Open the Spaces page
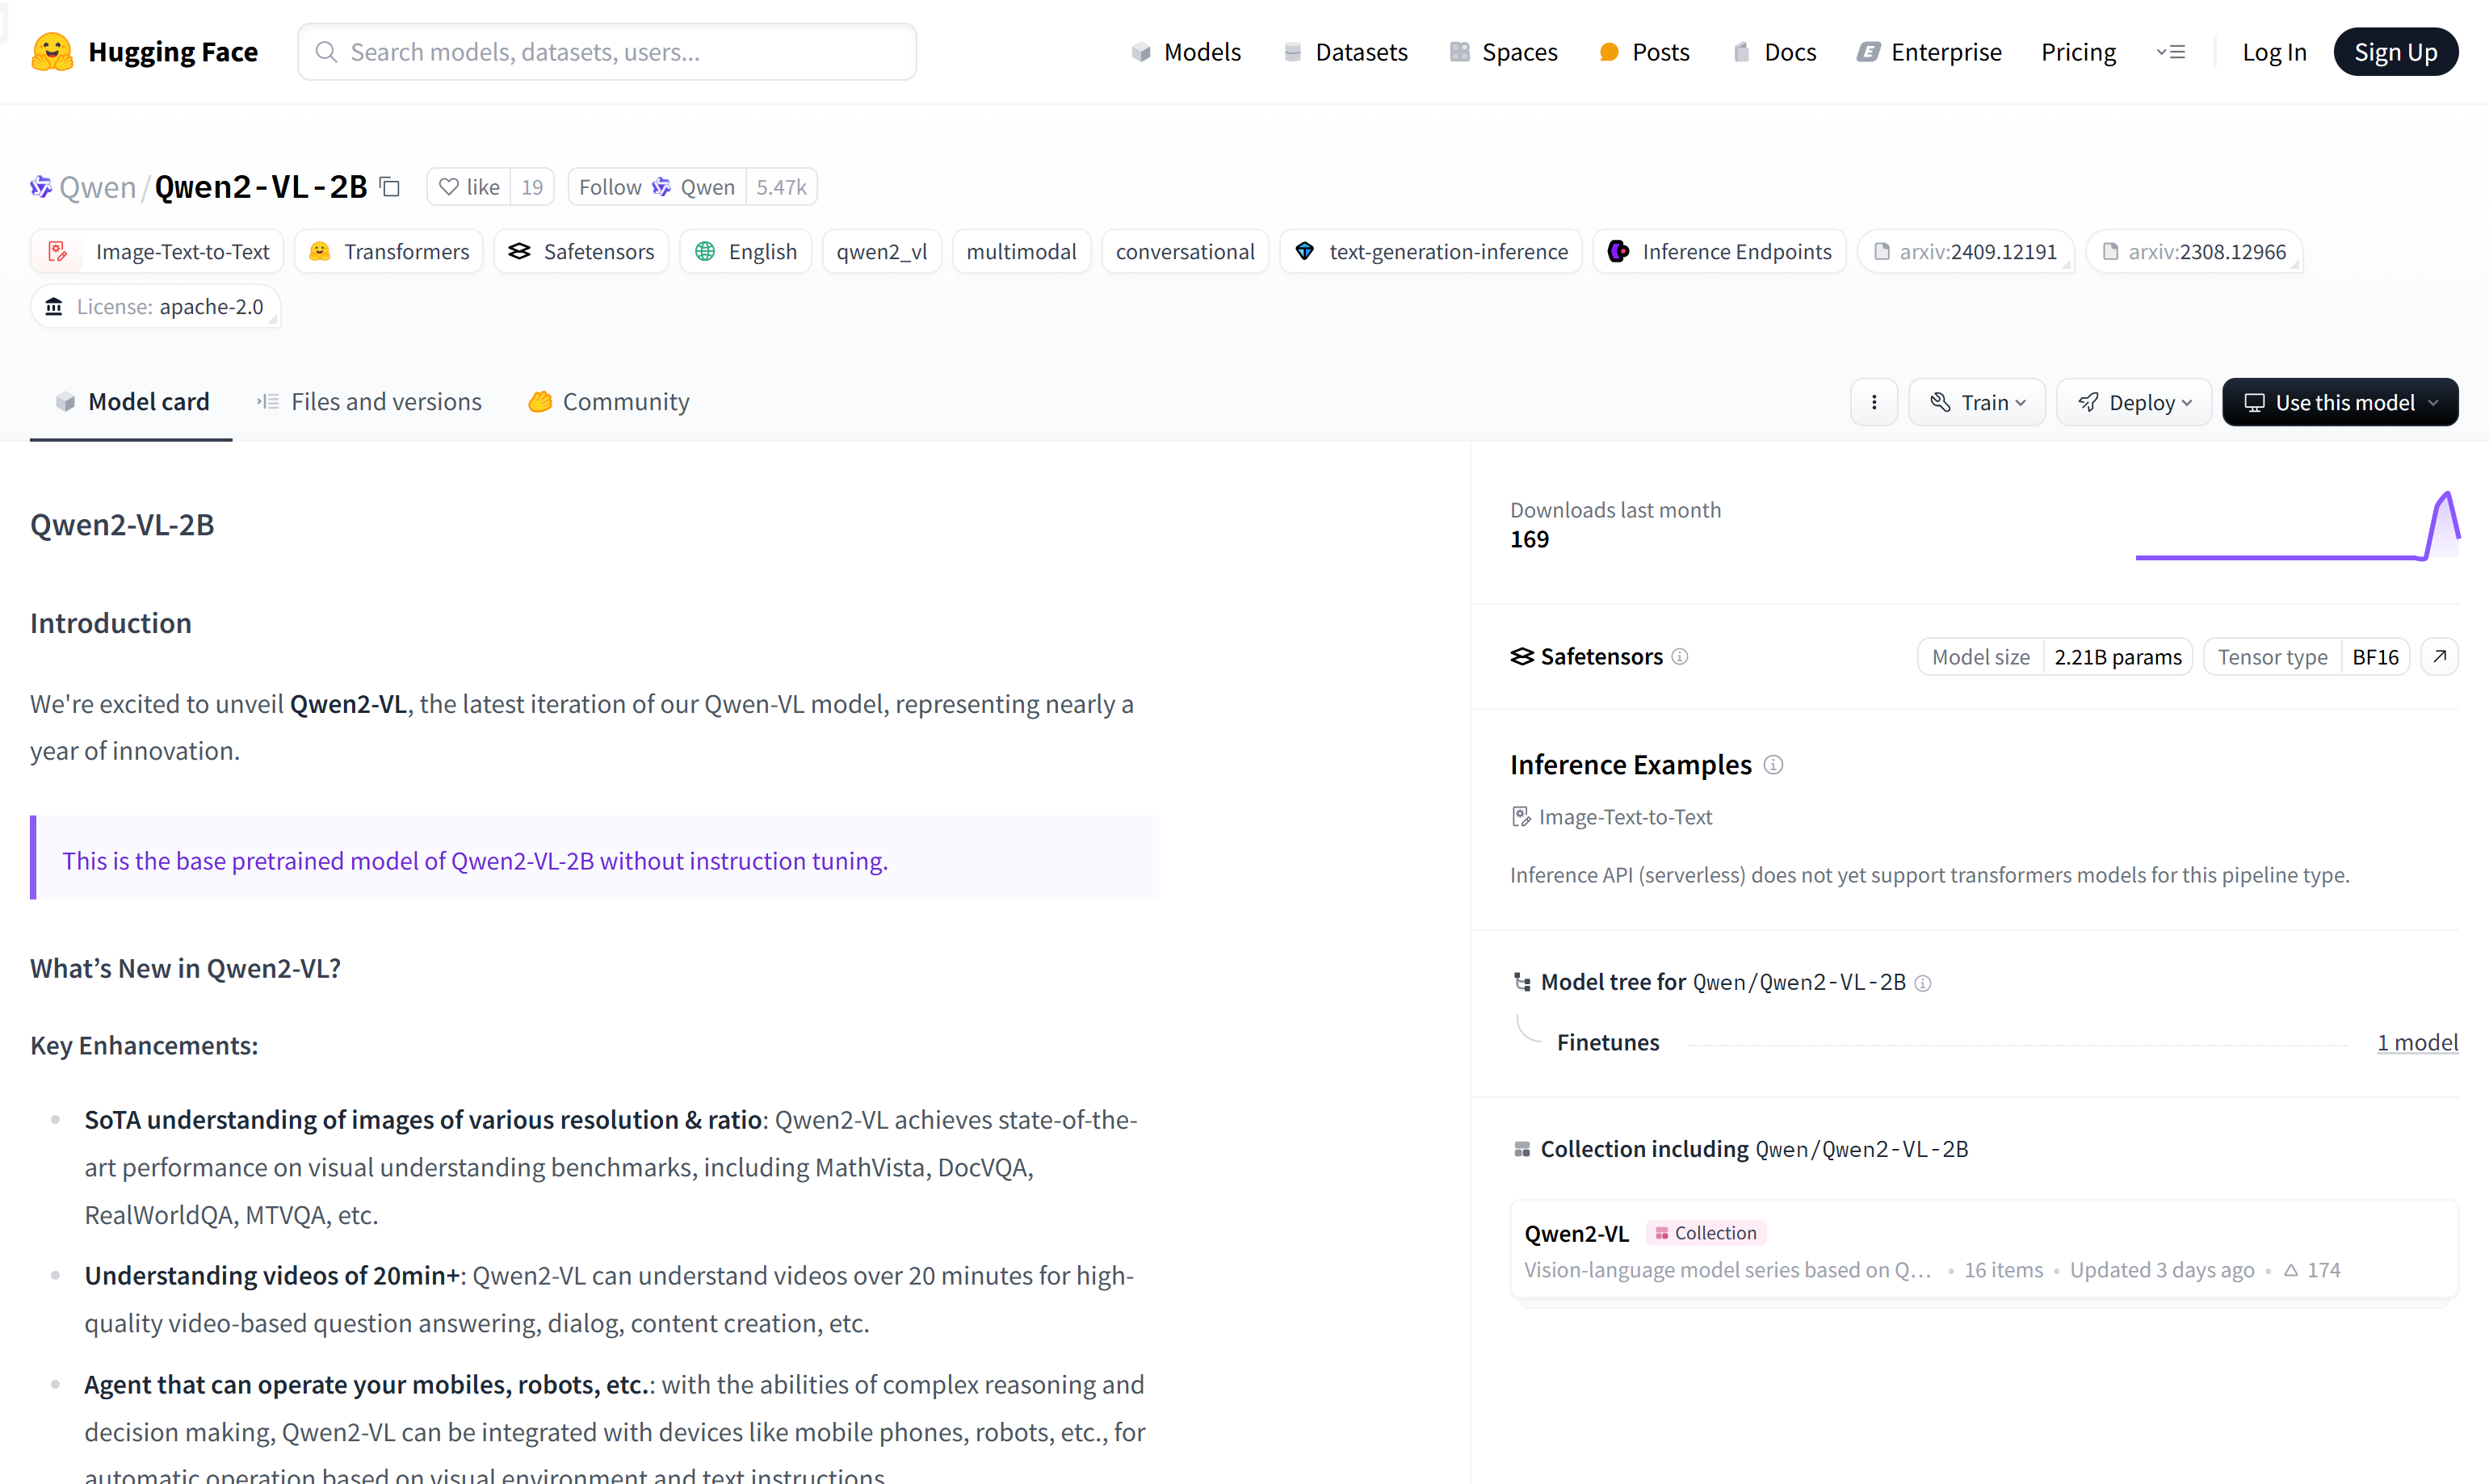Screen dimensions: 2489x1484 pyautogui.click(x=1503, y=52)
